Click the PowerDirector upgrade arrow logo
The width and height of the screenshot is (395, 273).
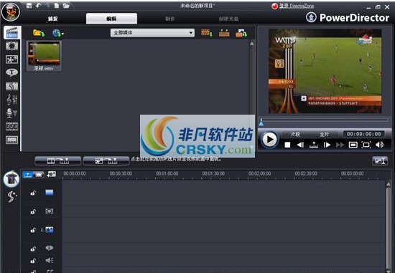pos(311,17)
